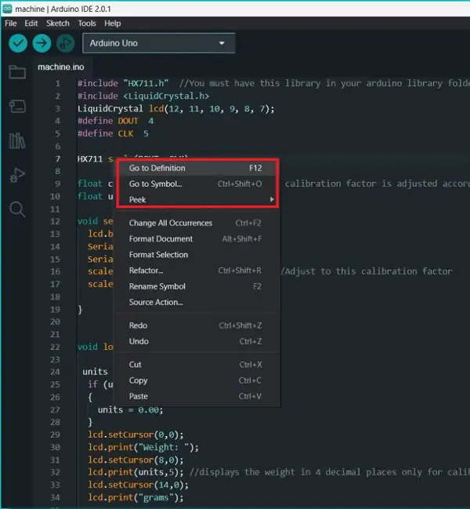Screen dimensions: 470x509
Task: Click the LiquidCrystal lcd(12, 11...) line
Action: 176,109
